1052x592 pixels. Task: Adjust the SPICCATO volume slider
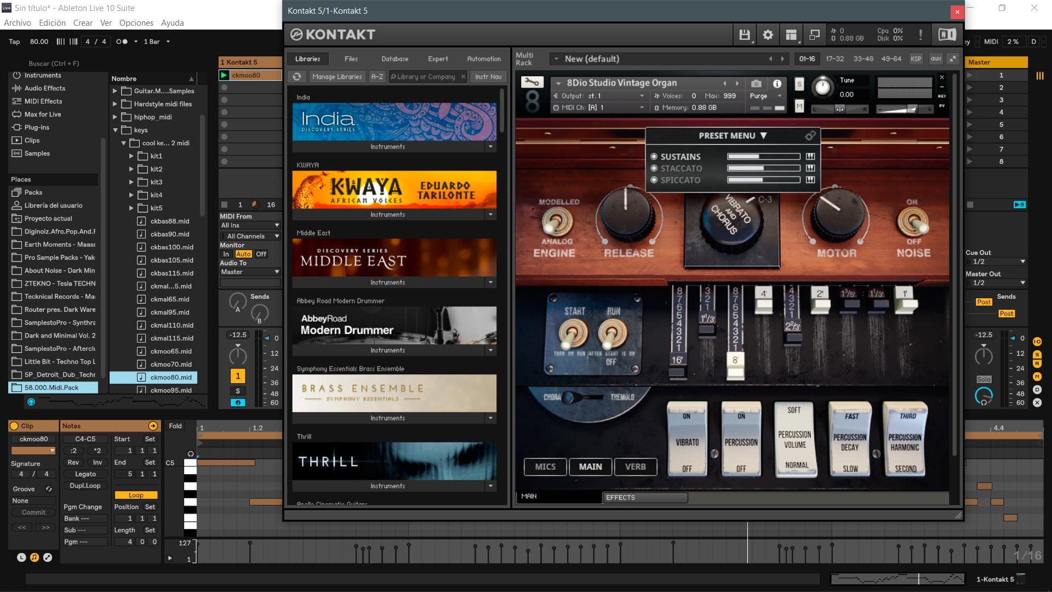(763, 180)
